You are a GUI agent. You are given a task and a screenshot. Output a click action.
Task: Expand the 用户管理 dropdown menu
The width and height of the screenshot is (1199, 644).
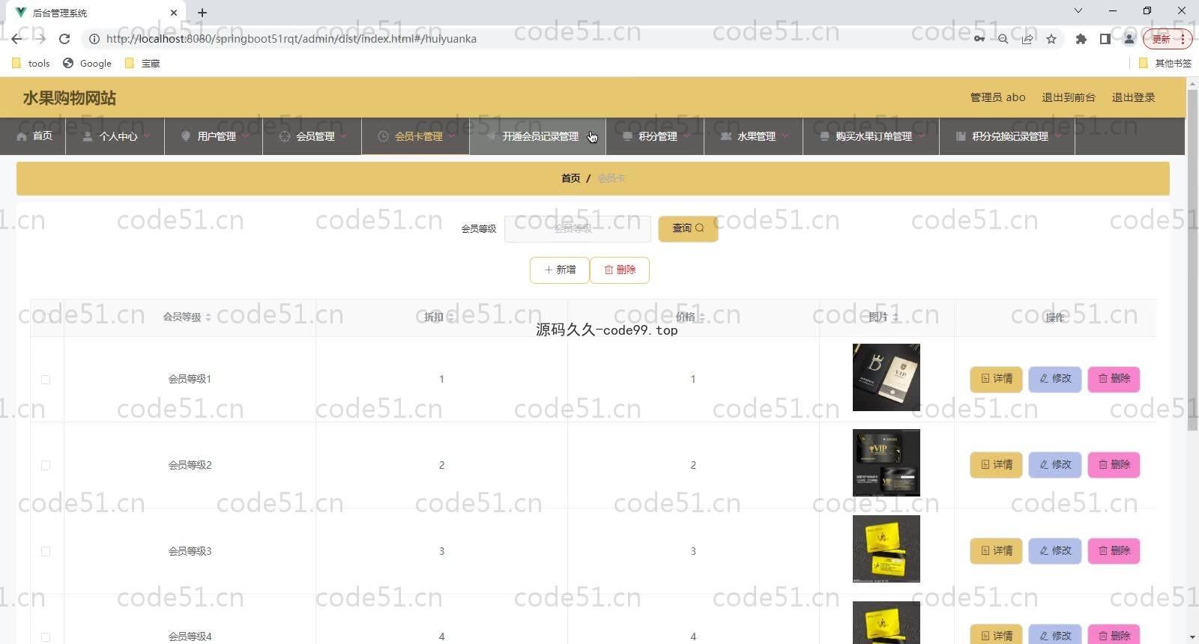(245, 136)
